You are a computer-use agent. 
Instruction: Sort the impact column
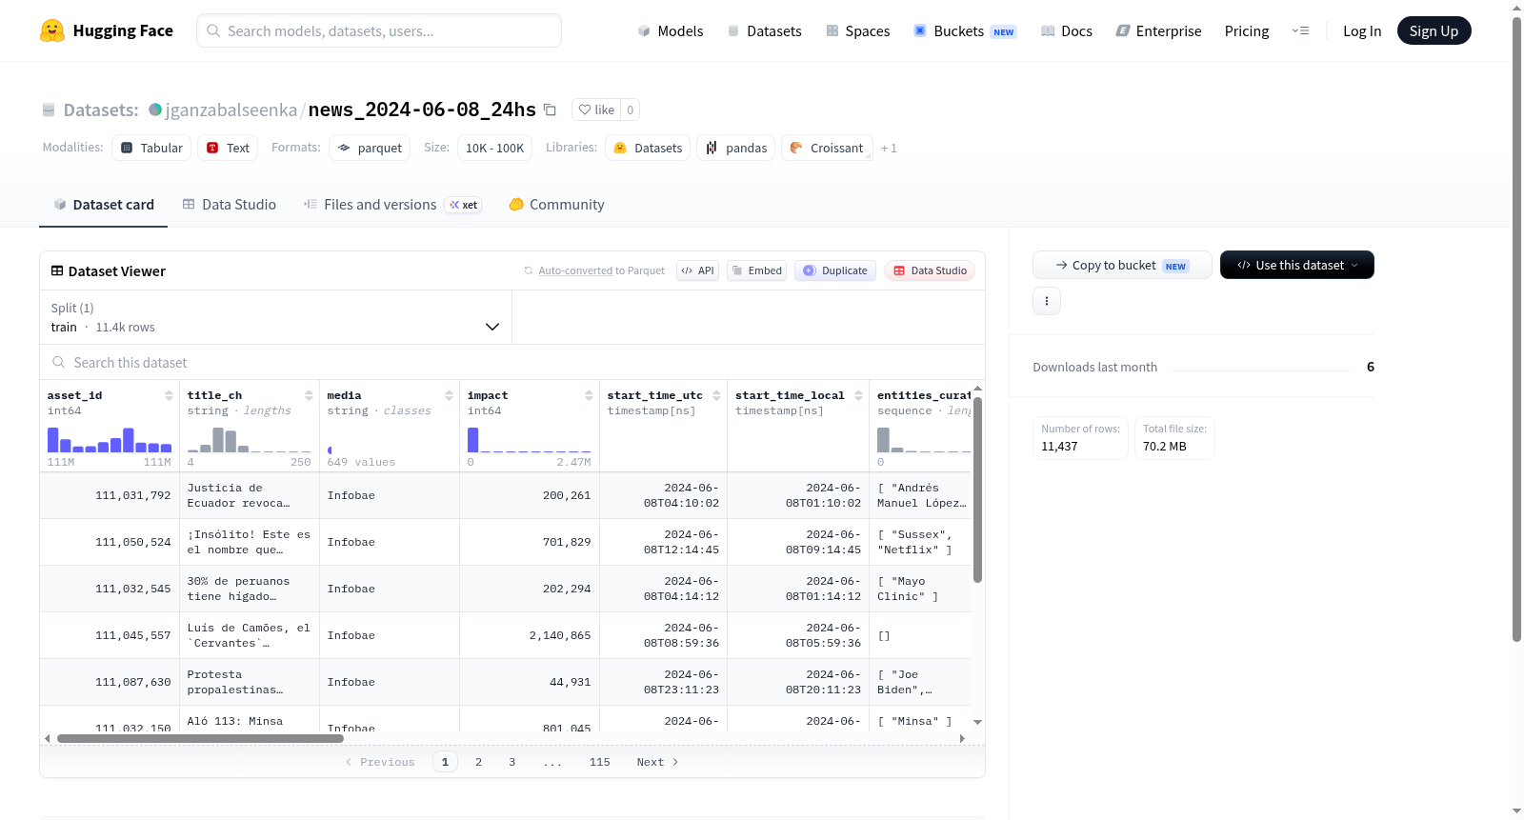pos(589,395)
